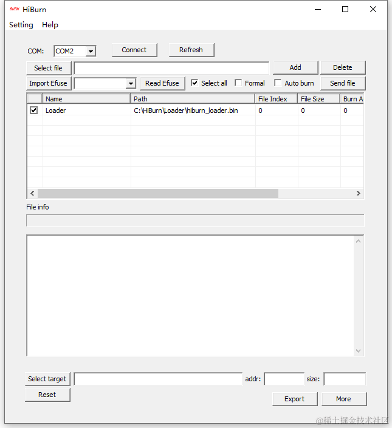Viewport: 392px width, 428px height.
Task: Click left arrow of the table's horizontal scrollbar
Action: pyautogui.click(x=32, y=194)
